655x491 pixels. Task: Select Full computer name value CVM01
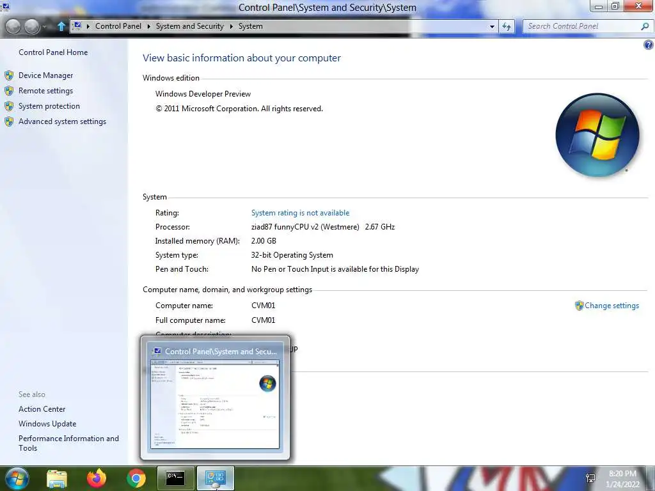pyautogui.click(x=263, y=320)
